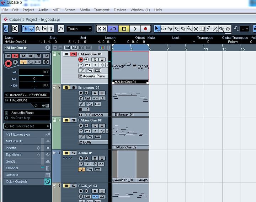The height and width of the screenshot is (202, 256).
Task: Open Acoustic Piano program selector on track 1
Action: [93, 76]
